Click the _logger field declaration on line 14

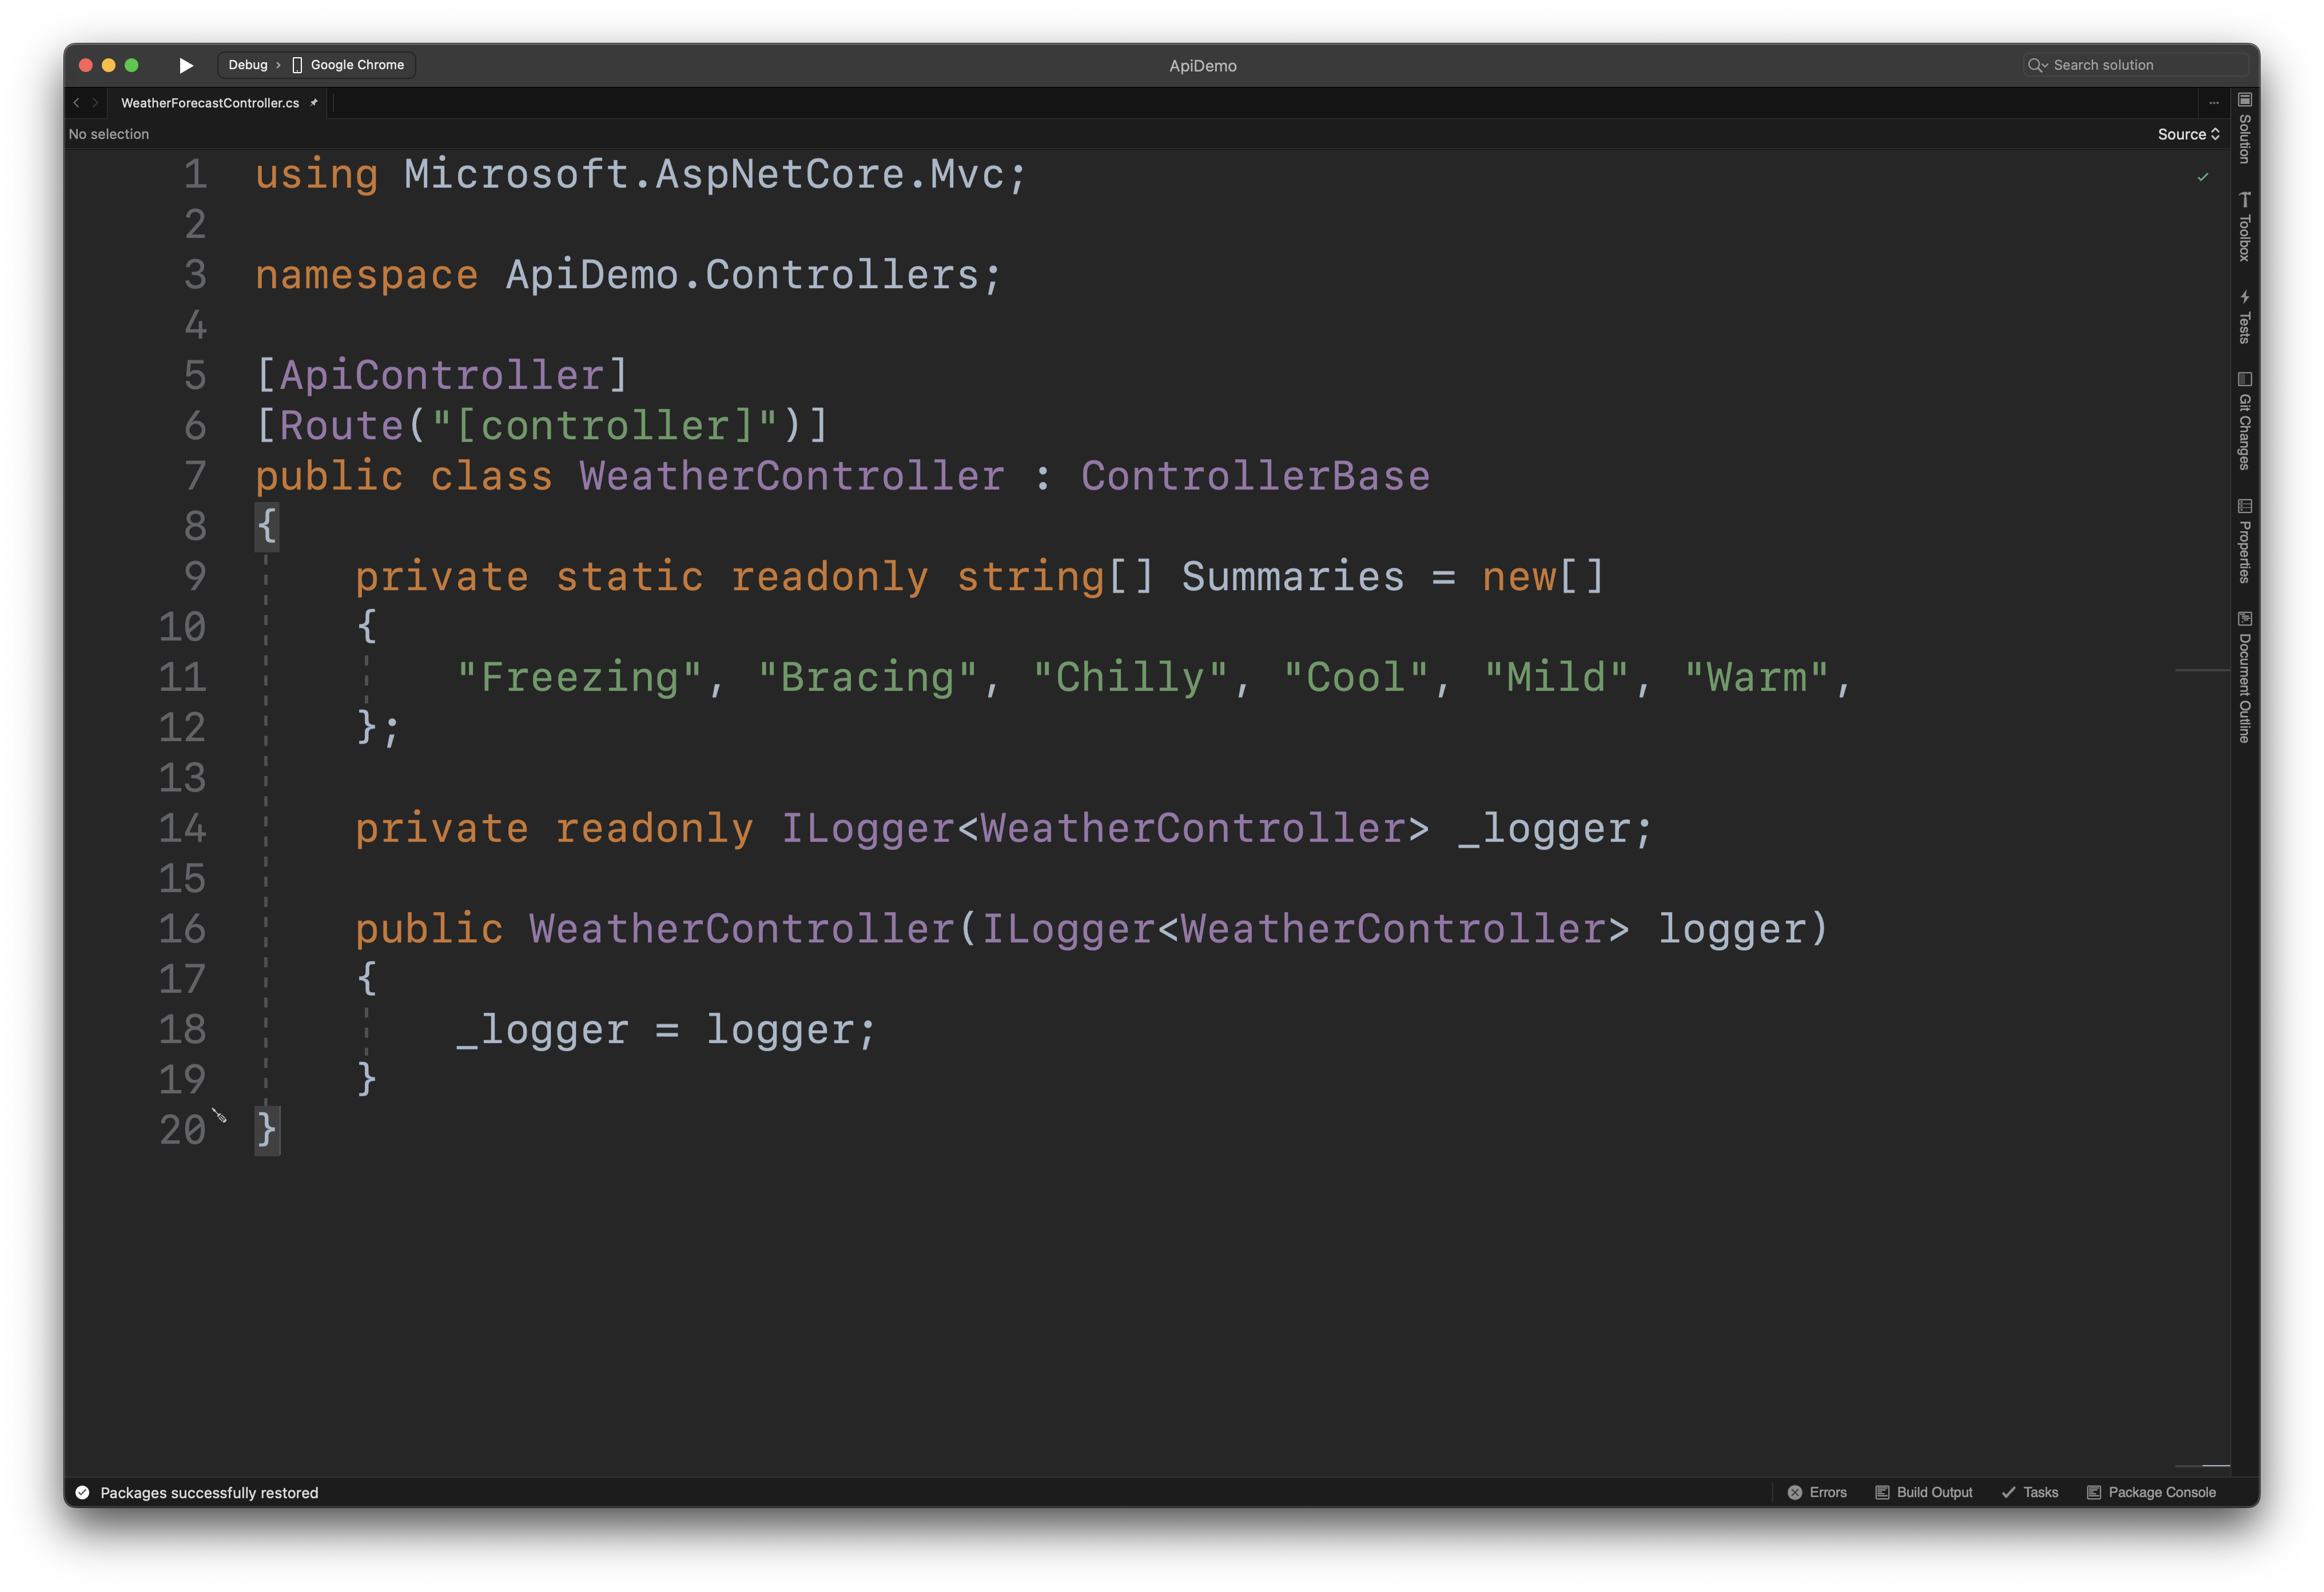click(1543, 829)
